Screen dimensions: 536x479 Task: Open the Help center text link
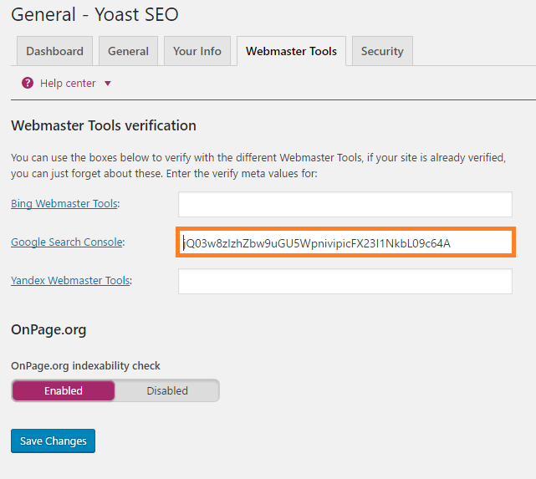[x=68, y=84]
